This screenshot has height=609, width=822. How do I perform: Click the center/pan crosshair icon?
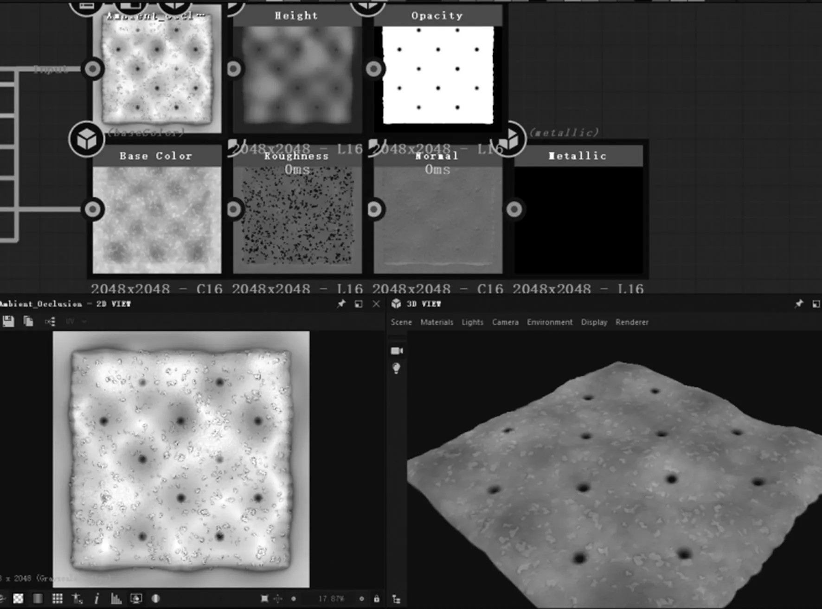278,598
